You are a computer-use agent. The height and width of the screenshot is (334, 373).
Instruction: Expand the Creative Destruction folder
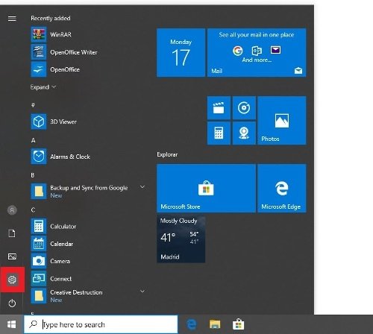[142, 291]
